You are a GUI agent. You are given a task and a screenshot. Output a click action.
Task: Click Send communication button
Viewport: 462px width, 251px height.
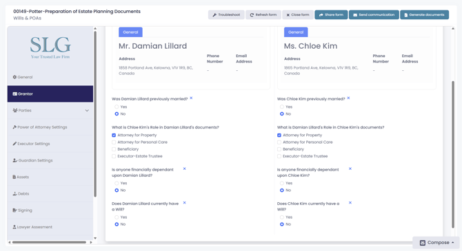pyautogui.click(x=374, y=14)
